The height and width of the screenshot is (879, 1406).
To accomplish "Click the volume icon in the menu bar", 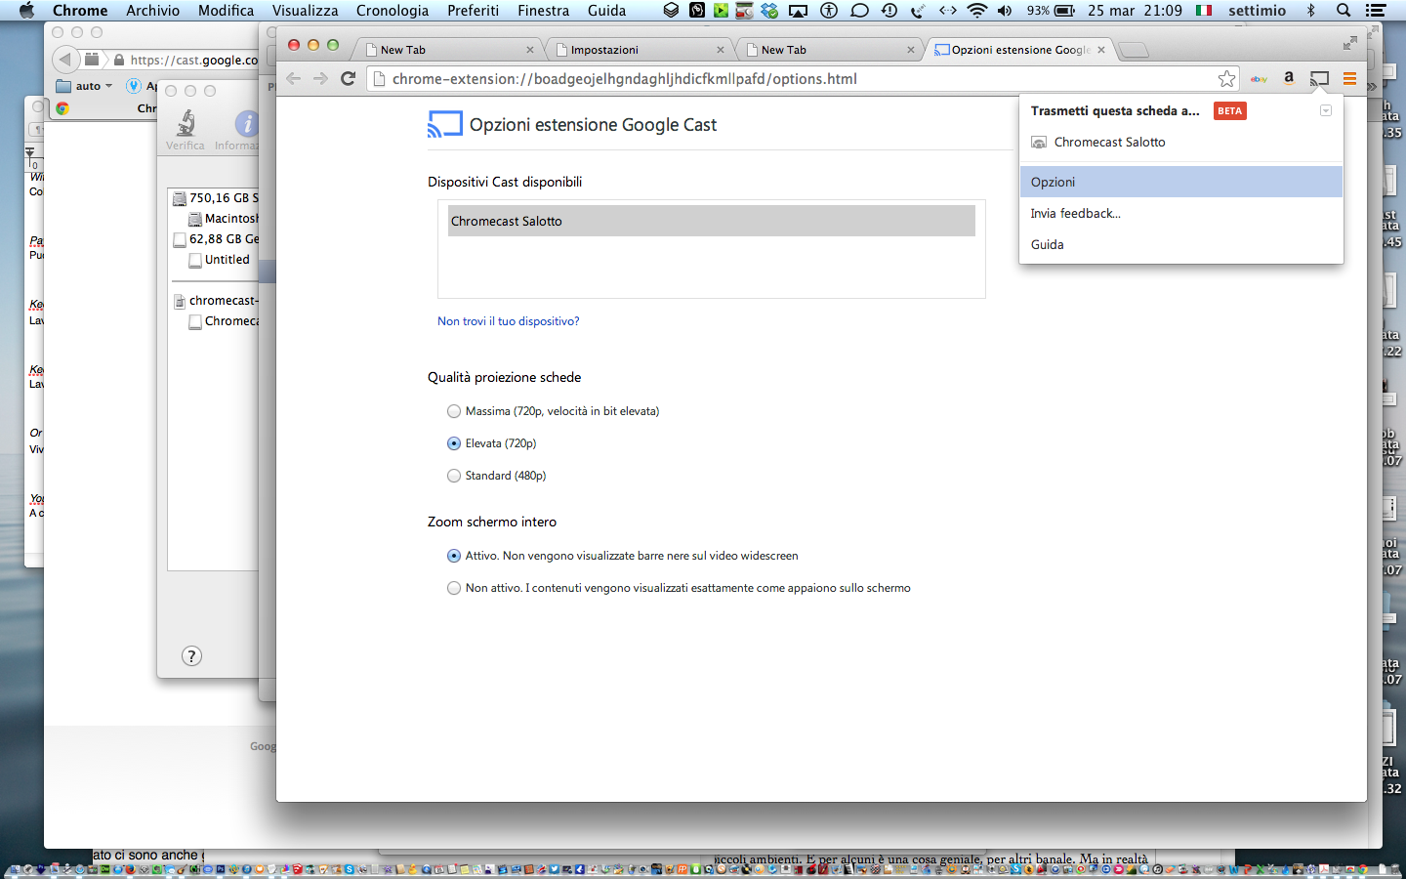I will (1005, 11).
